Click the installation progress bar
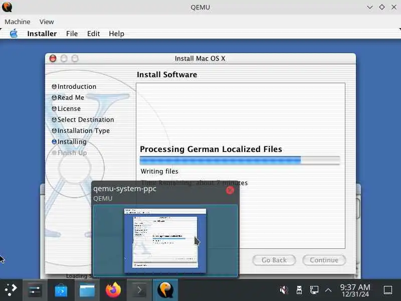 click(x=240, y=160)
